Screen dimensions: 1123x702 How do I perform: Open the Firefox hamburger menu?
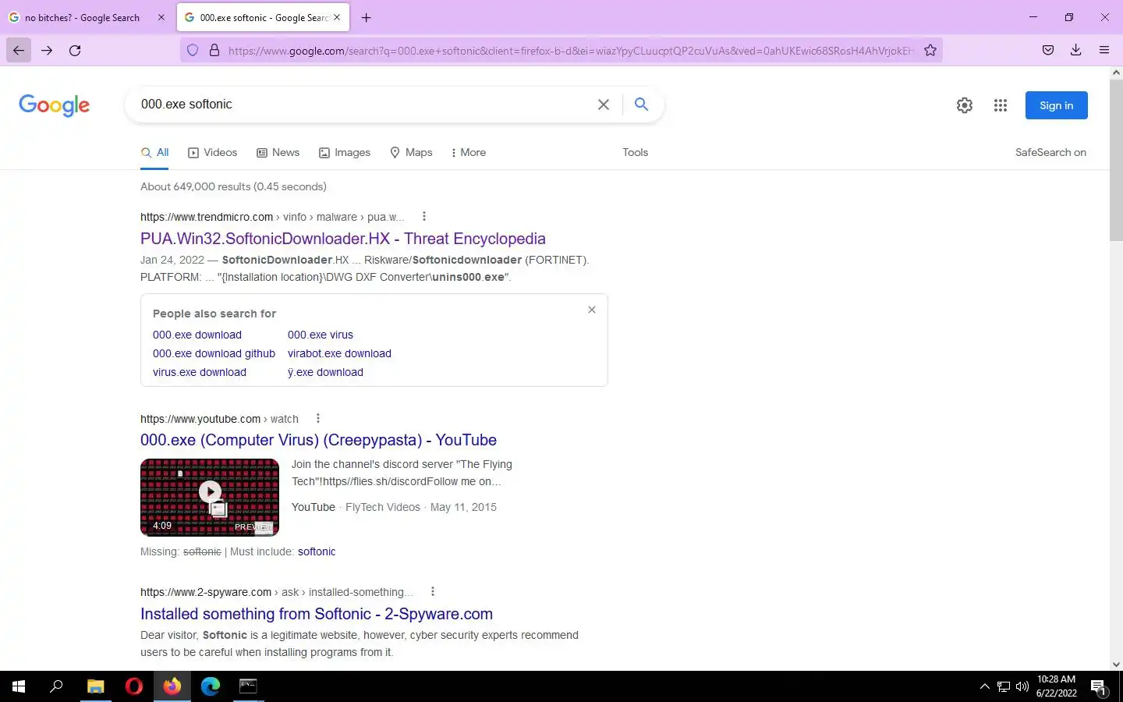point(1104,51)
